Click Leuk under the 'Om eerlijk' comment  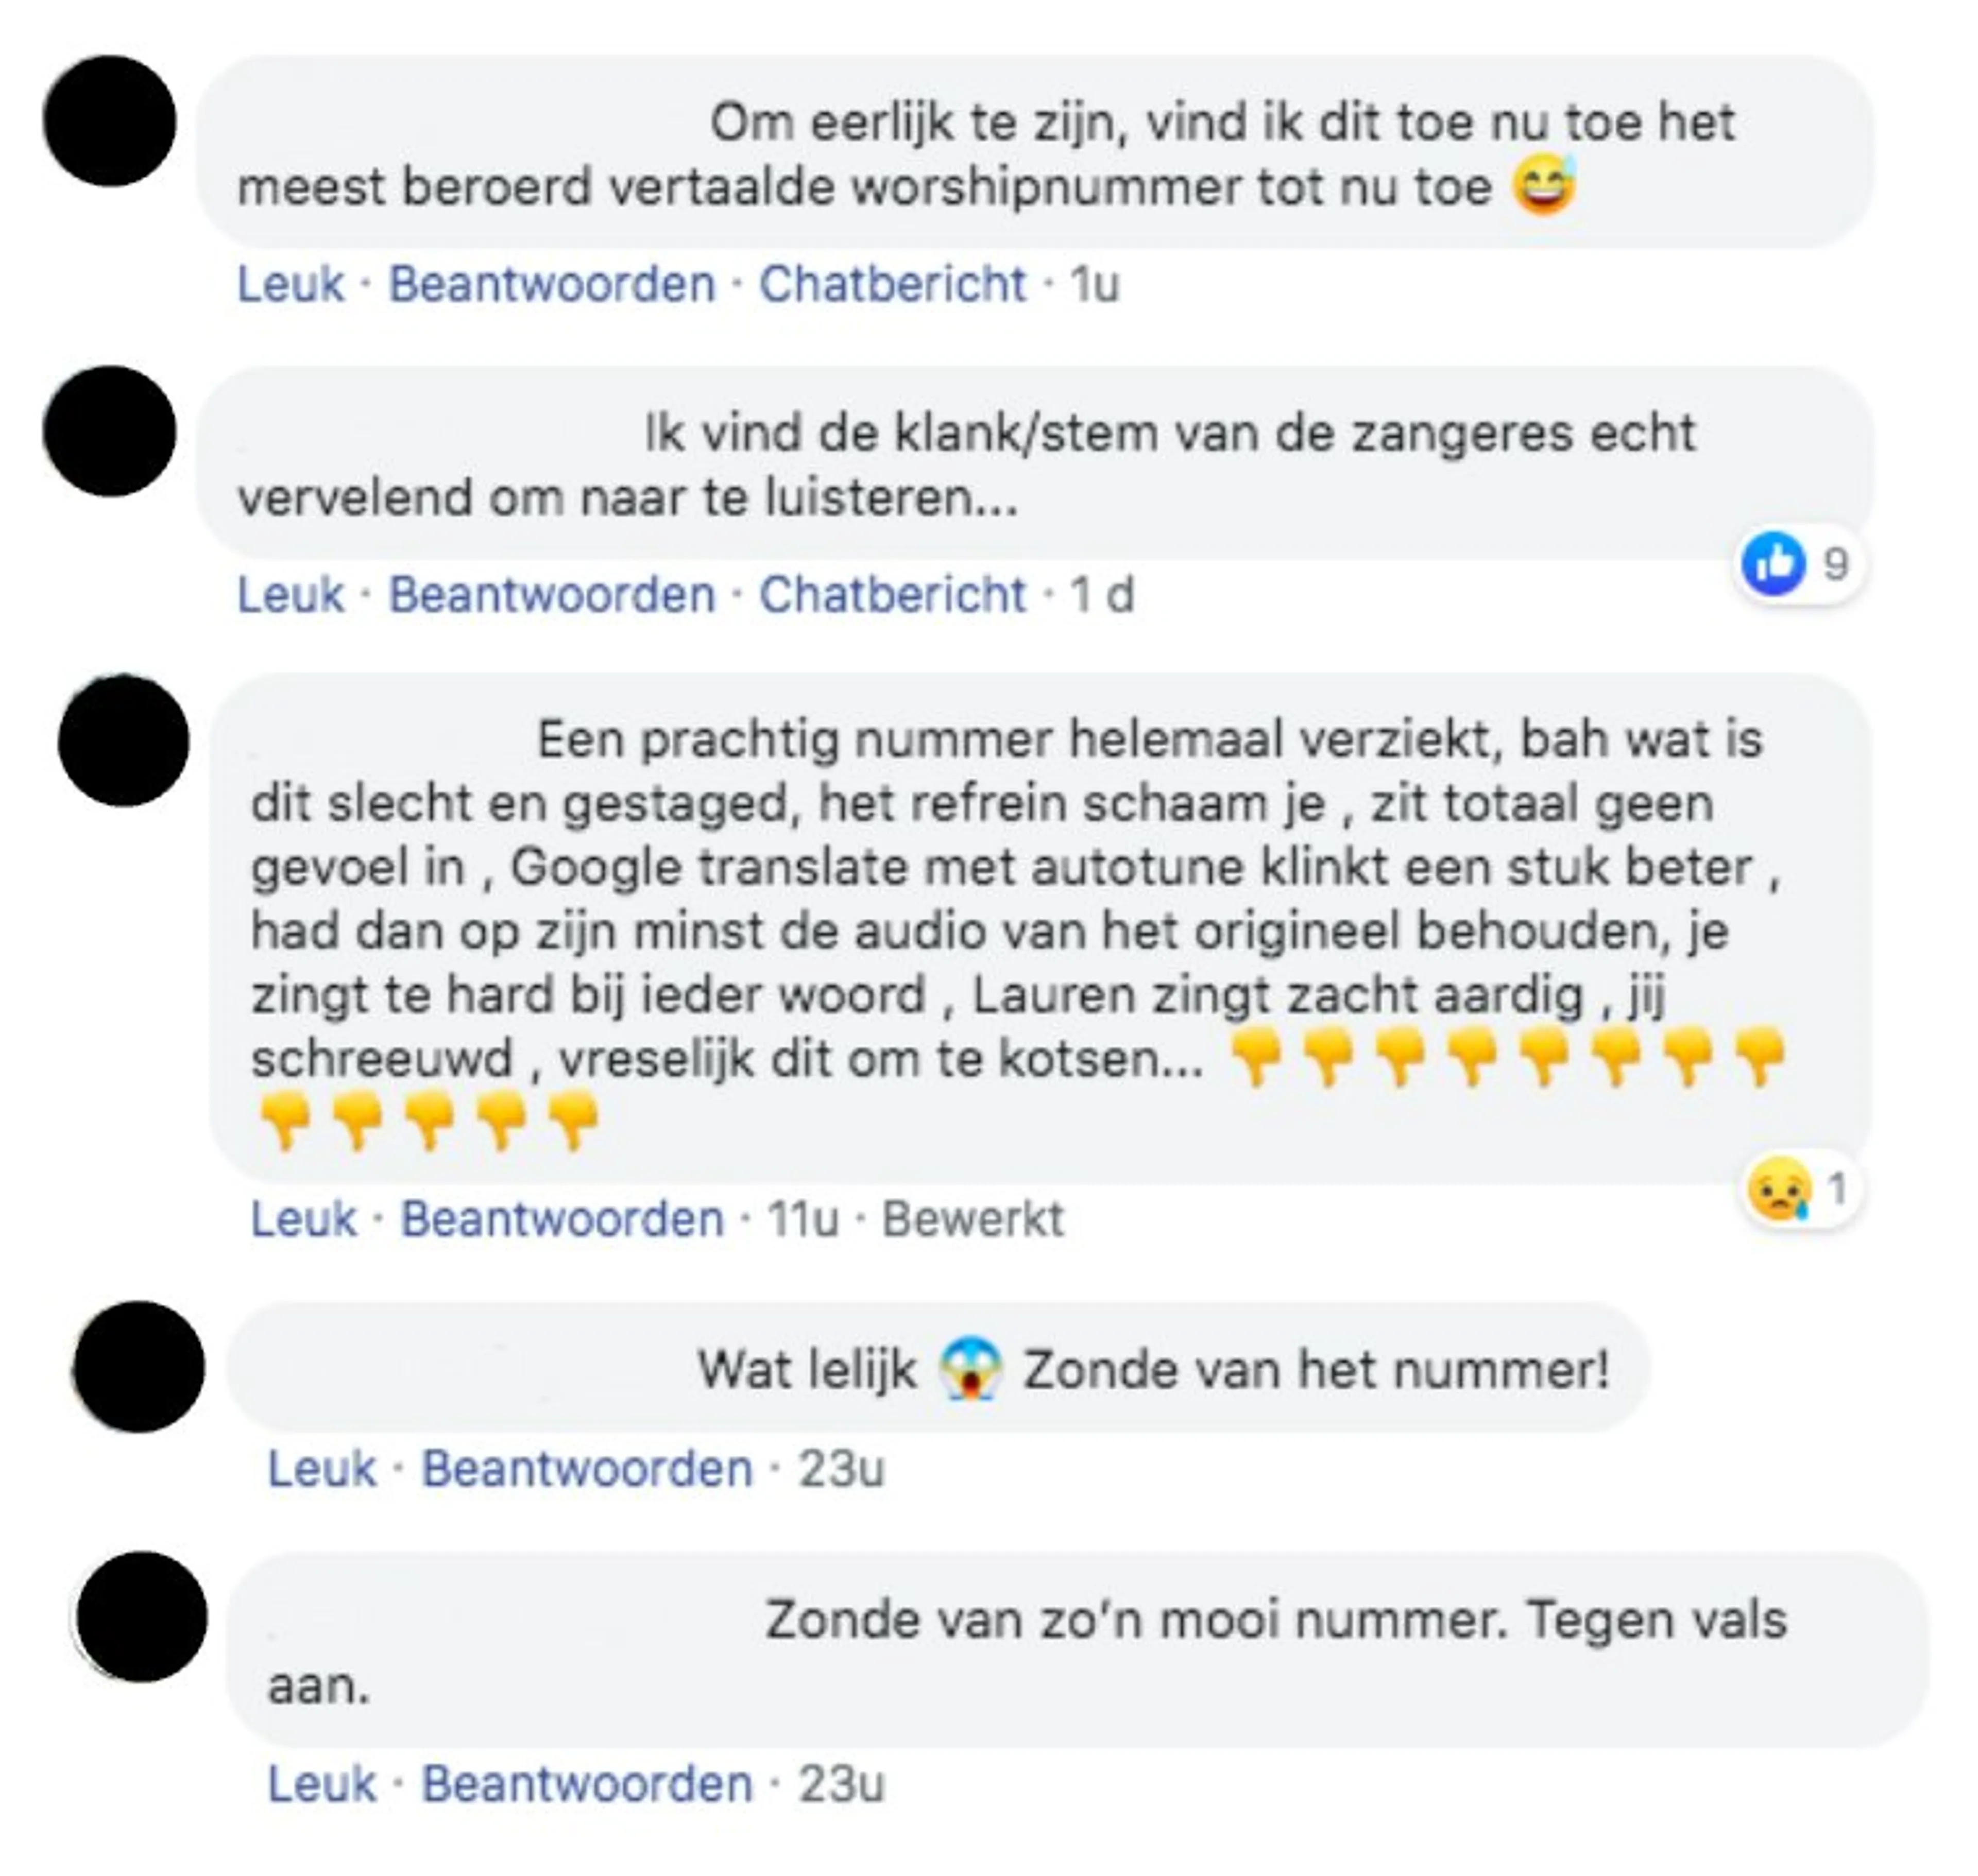click(291, 284)
